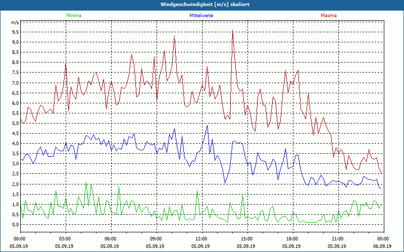This screenshot has height=252, width=404.
Task: Click the "0,0" y-axis value
Action: [x=16, y=224]
